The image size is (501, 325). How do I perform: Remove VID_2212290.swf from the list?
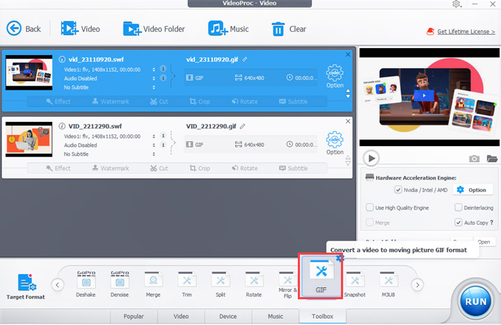(348, 121)
